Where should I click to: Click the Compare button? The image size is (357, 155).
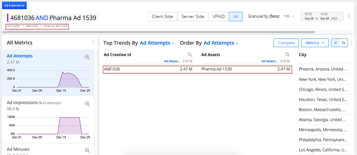click(286, 43)
